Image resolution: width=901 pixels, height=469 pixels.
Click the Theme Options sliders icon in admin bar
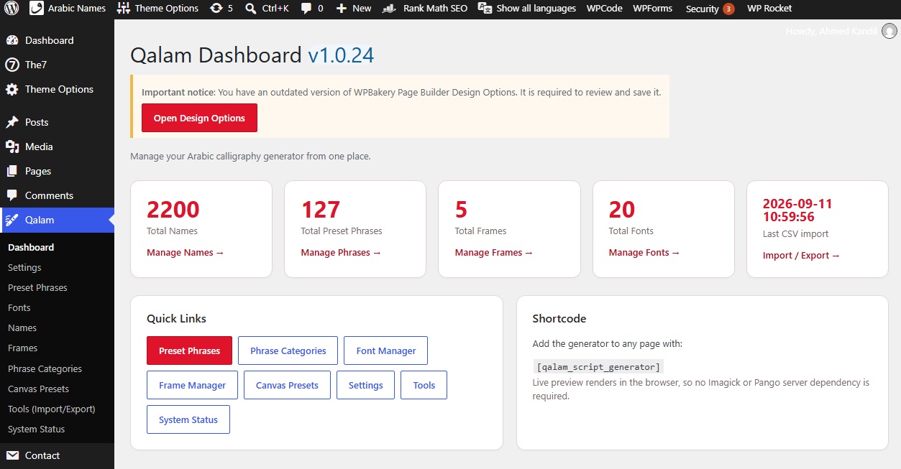(x=123, y=9)
